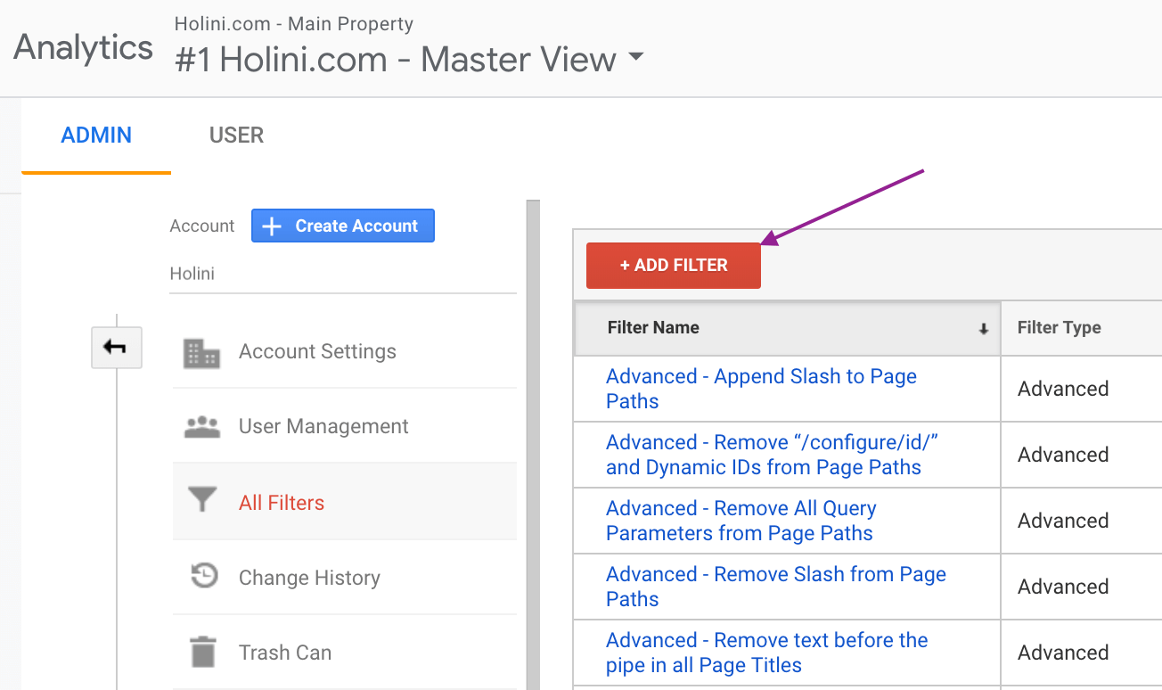Viewport: 1162px width, 690px height.
Task: Open Account Settings
Action: 345,351
